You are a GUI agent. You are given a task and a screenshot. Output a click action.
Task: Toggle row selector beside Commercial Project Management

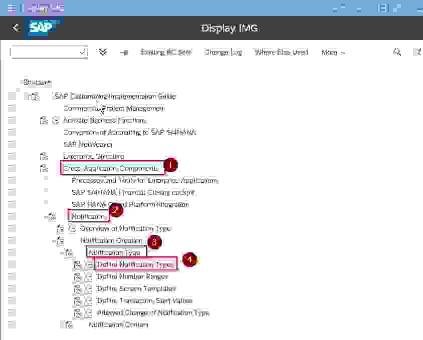12,109
